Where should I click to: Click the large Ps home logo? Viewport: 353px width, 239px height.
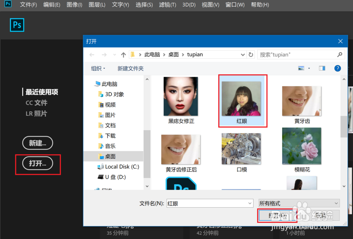[17, 25]
